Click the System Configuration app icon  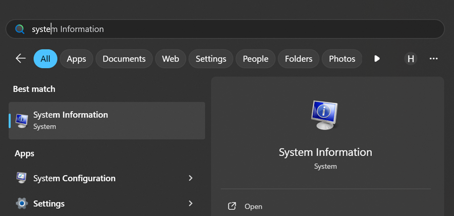[x=22, y=178]
